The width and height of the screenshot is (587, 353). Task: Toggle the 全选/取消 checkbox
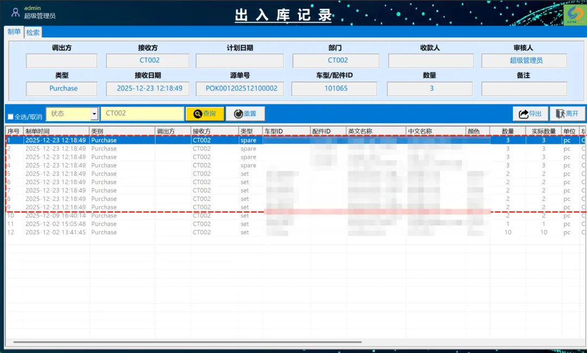click(10, 117)
